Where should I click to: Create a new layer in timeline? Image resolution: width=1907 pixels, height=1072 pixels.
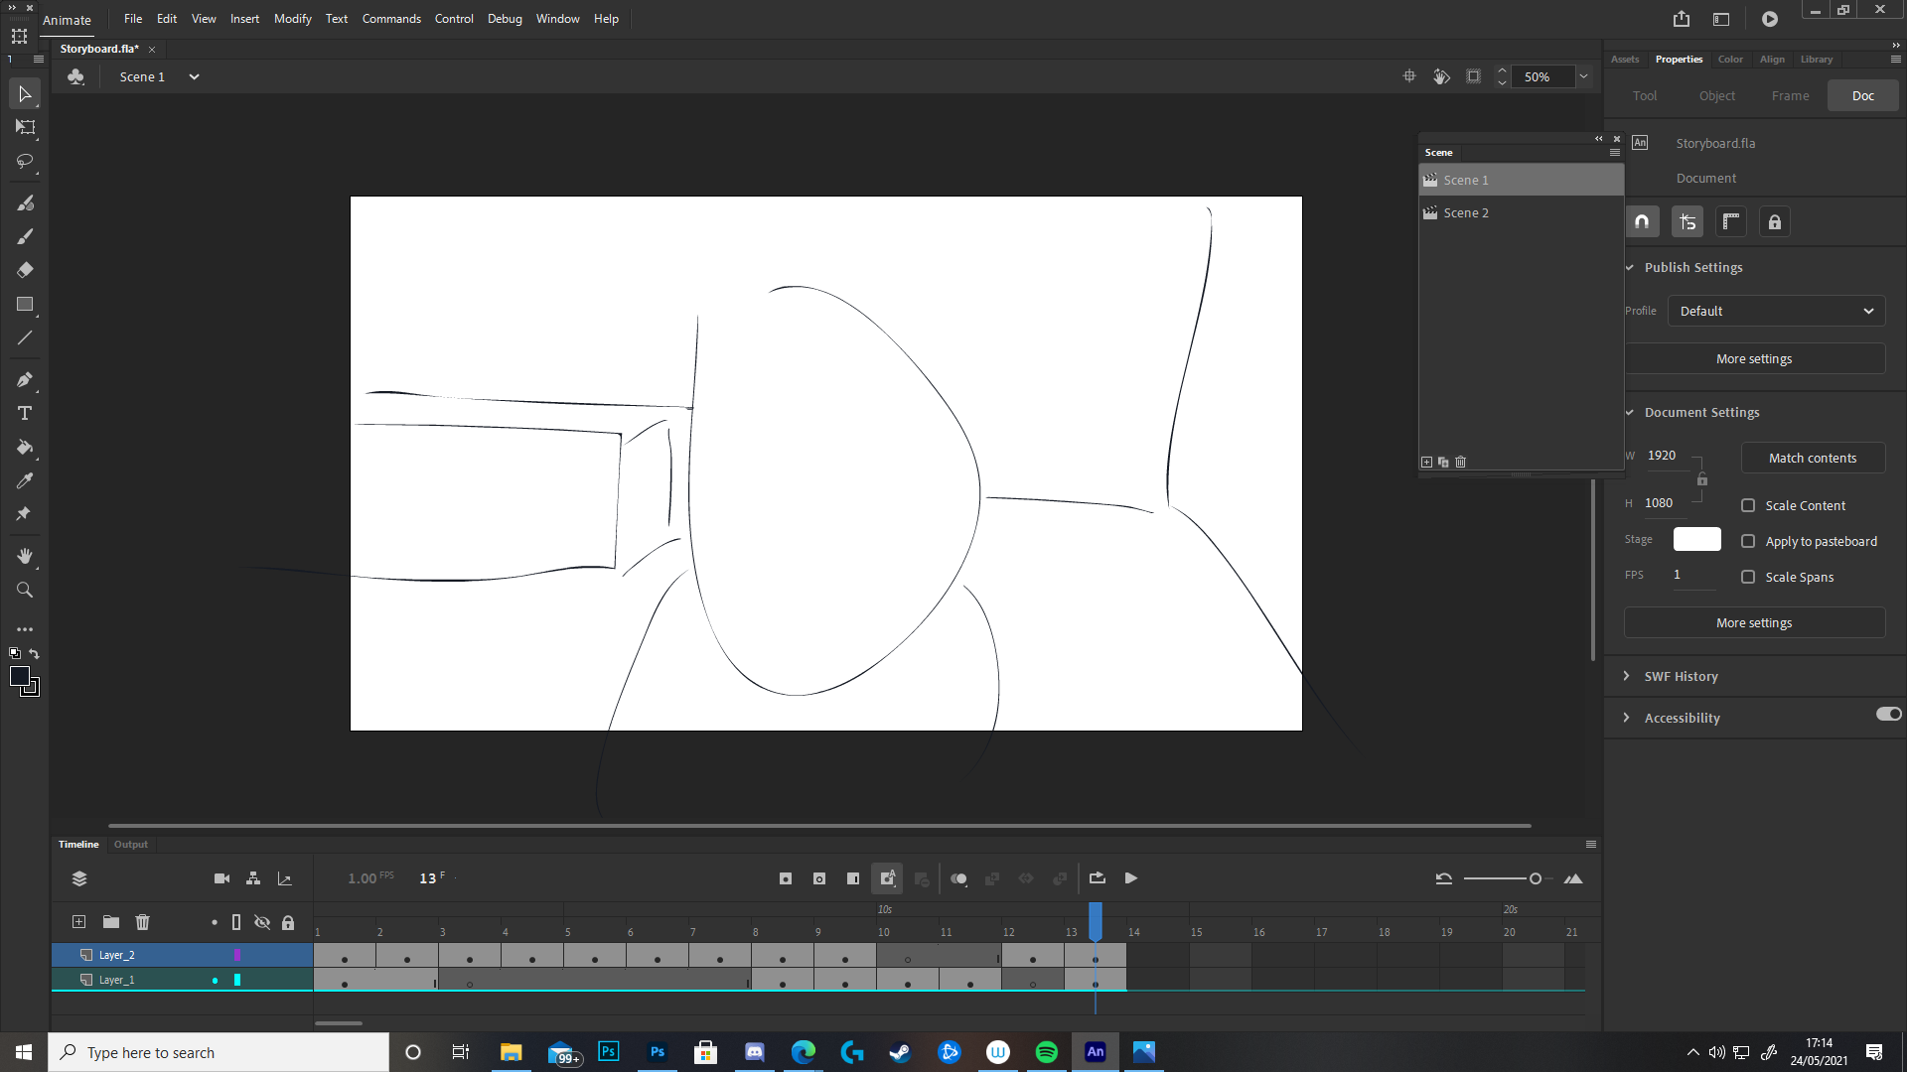(x=79, y=922)
